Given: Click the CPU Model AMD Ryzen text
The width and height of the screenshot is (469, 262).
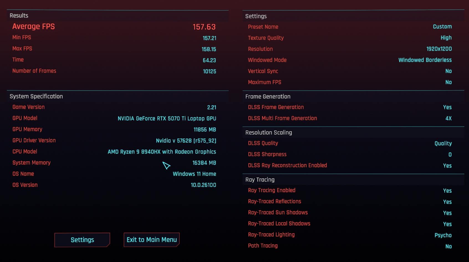Looking at the screenshot, I should [162, 152].
